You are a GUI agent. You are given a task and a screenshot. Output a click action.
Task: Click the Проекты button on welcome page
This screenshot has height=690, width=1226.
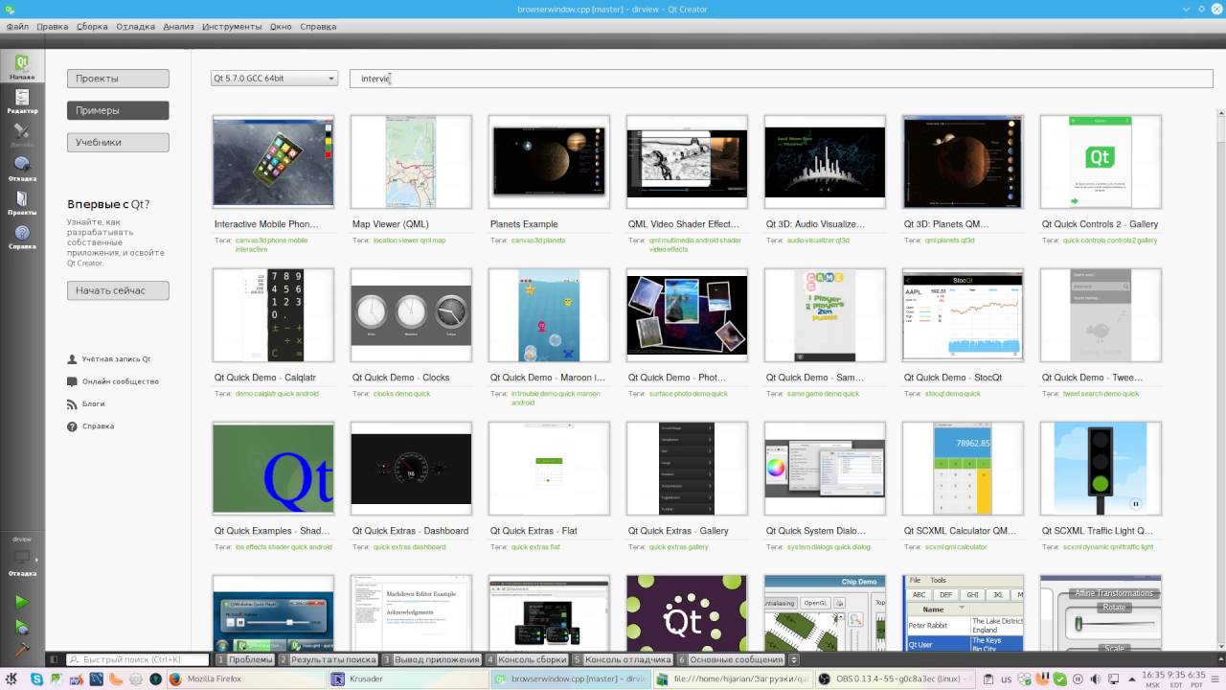[x=118, y=79]
